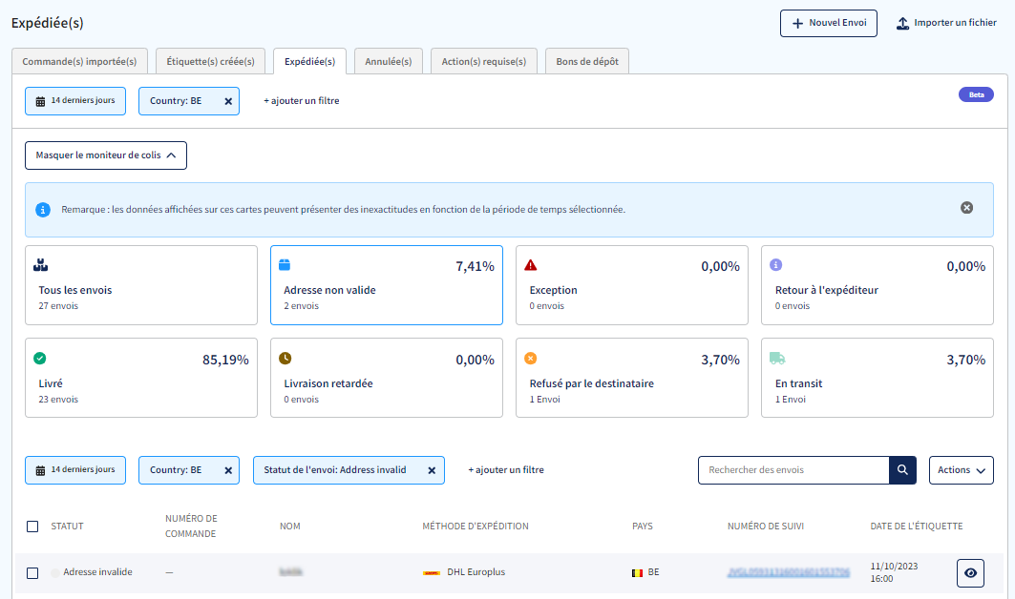This screenshot has width=1015, height=599.
Task: Collapse the parcel monitor with Masquer le moniteur de colis
Action: 106,155
